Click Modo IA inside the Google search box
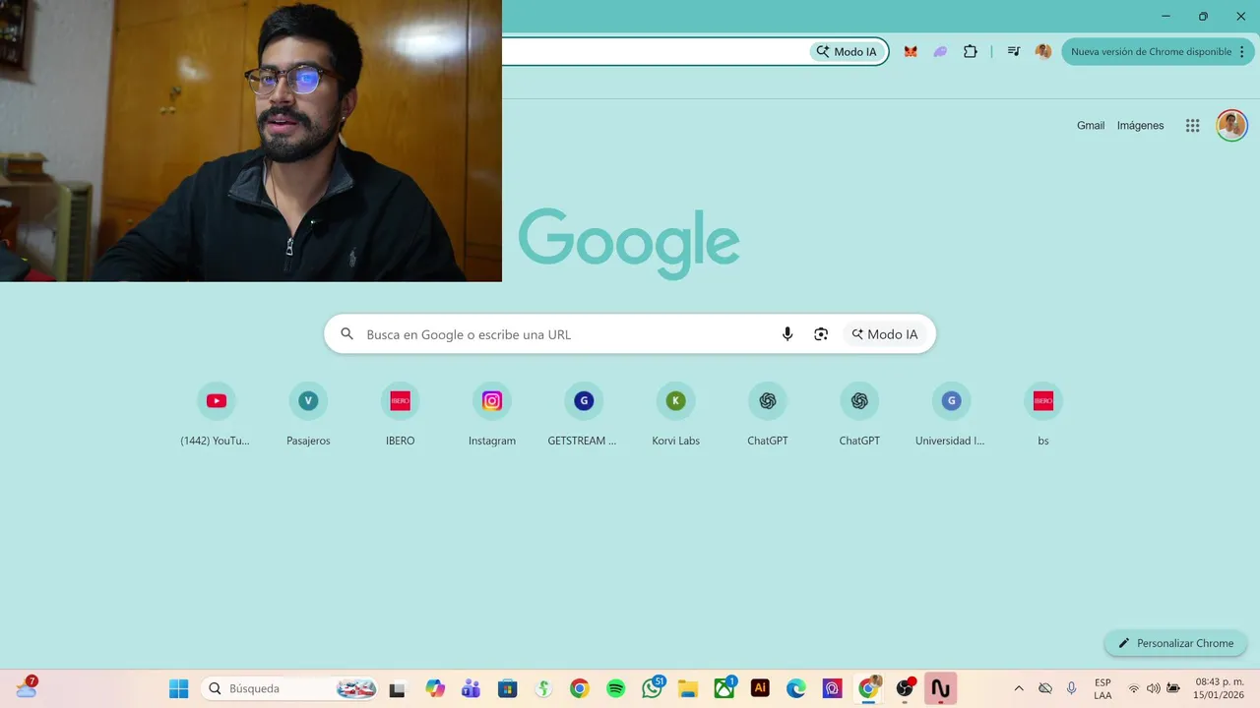Viewport: 1260px width, 708px height. click(x=885, y=334)
